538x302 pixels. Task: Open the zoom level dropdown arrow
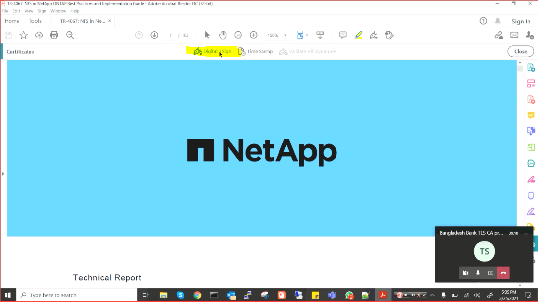coord(285,35)
